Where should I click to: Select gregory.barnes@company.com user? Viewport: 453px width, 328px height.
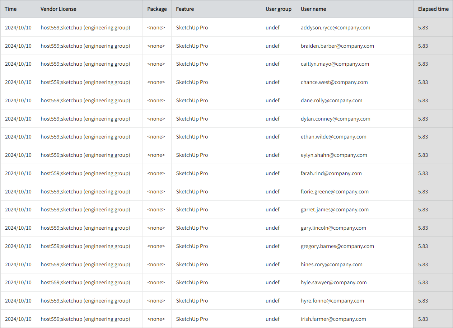click(x=337, y=246)
